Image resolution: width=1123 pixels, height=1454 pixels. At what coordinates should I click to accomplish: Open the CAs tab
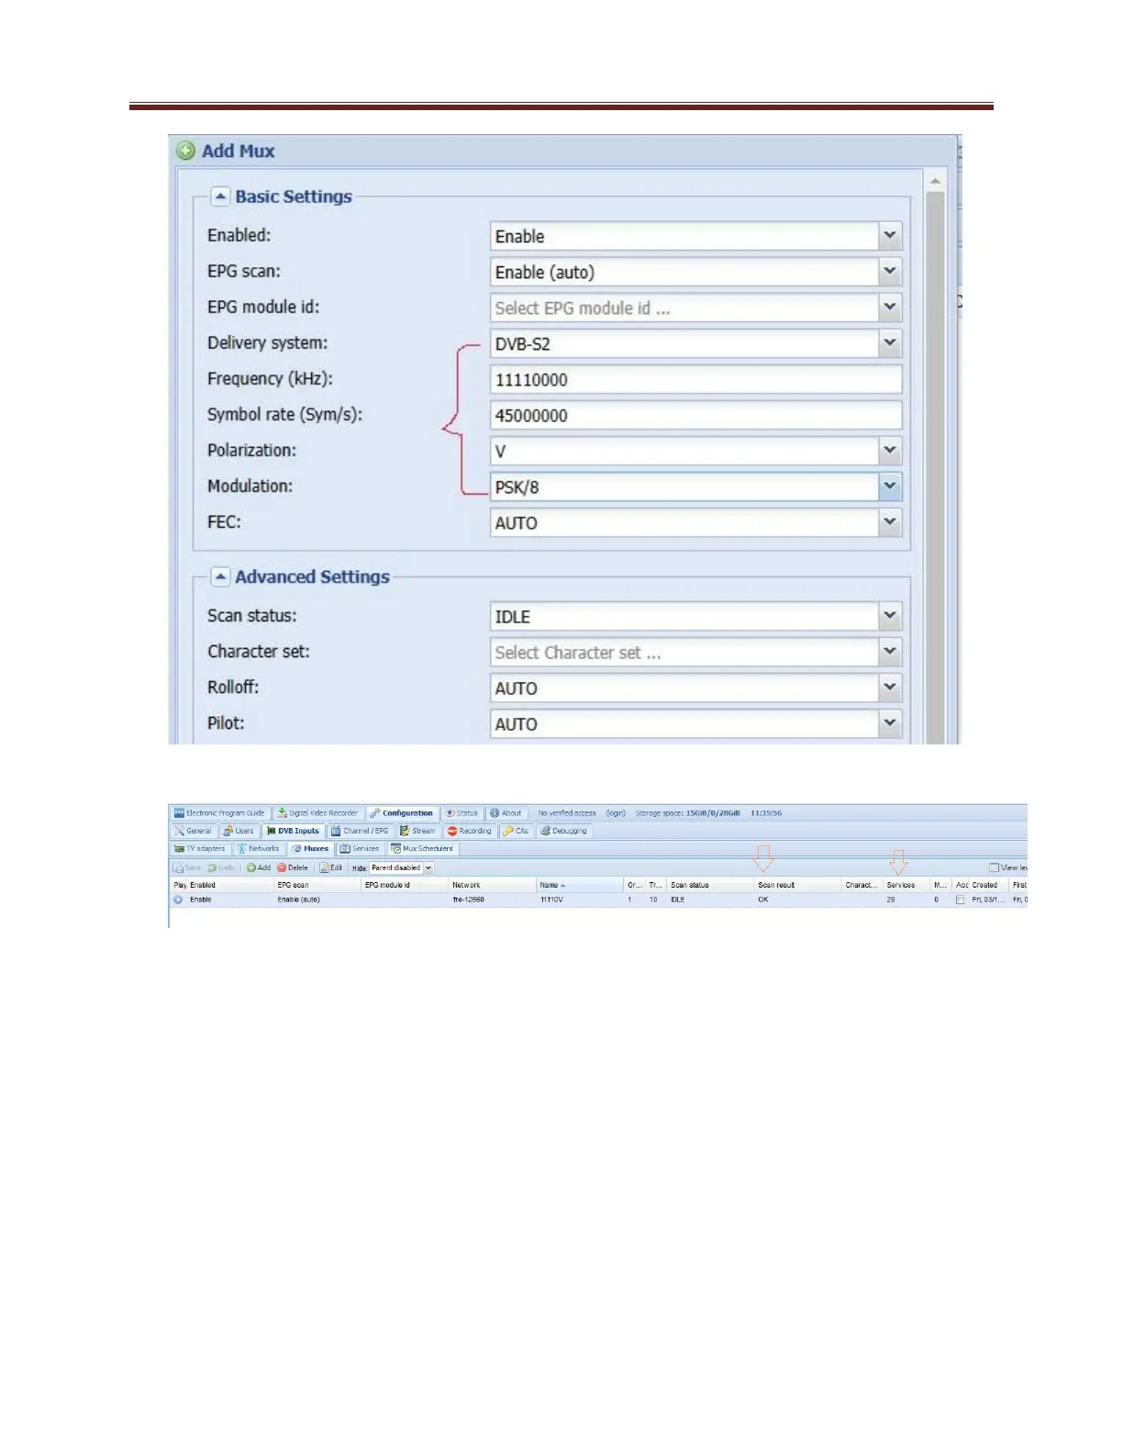coord(516,831)
